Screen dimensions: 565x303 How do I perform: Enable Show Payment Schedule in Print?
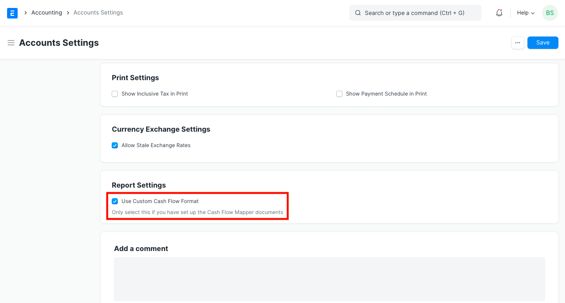[x=339, y=94]
